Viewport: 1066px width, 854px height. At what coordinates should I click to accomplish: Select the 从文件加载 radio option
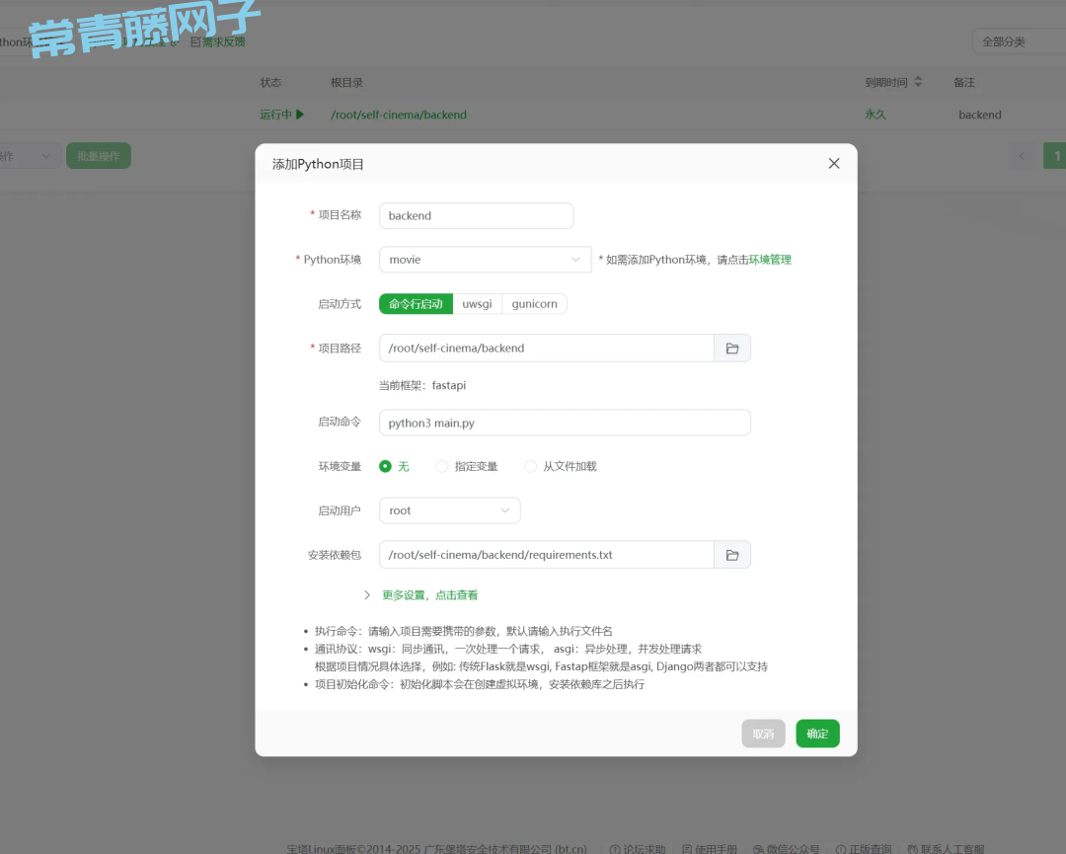point(531,466)
